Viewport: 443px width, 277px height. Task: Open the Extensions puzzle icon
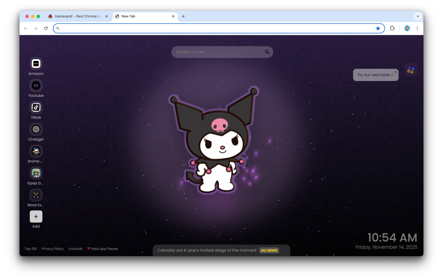392,28
